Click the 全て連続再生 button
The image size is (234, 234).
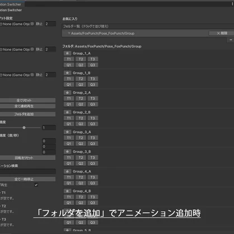[x=27, y=106]
